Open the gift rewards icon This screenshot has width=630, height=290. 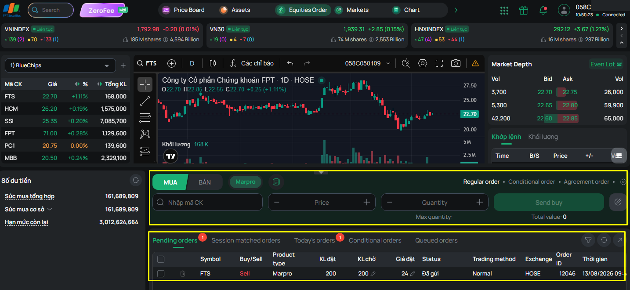tap(523, 10)
